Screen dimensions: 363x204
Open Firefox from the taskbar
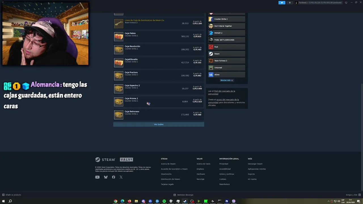tap(129, 201)
